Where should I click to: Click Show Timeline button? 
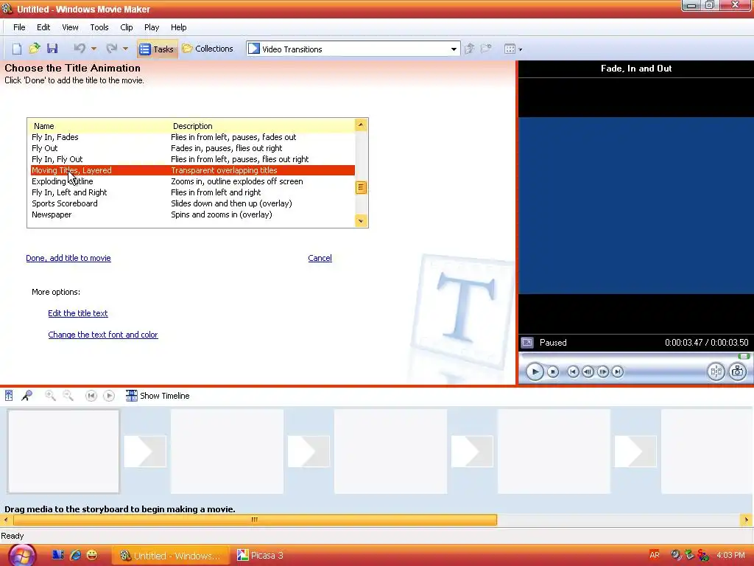pyautogui.click(x=158, y=396)
